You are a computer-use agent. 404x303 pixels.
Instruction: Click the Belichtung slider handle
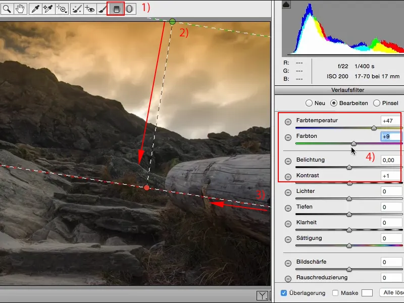coord(349,168)
